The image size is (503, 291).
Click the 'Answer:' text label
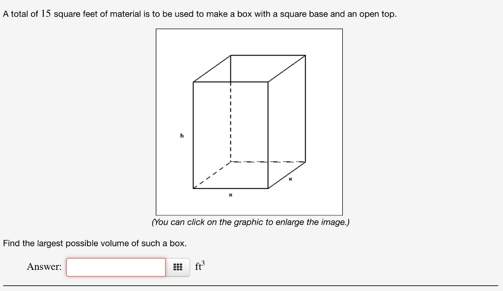[45, 267]
